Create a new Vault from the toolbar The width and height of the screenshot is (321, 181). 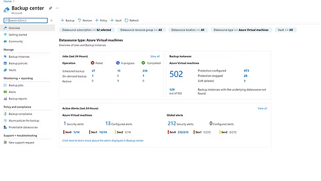tap(116, 21)
